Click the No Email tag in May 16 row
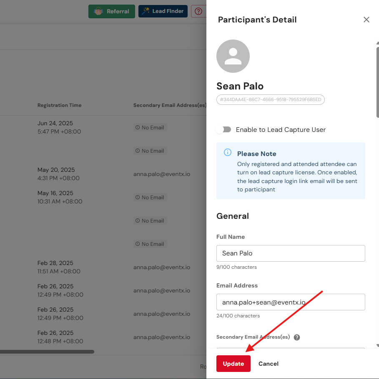The height and width of the screenshot is (379, 379). pyautogui.click(x=150, y=197)
